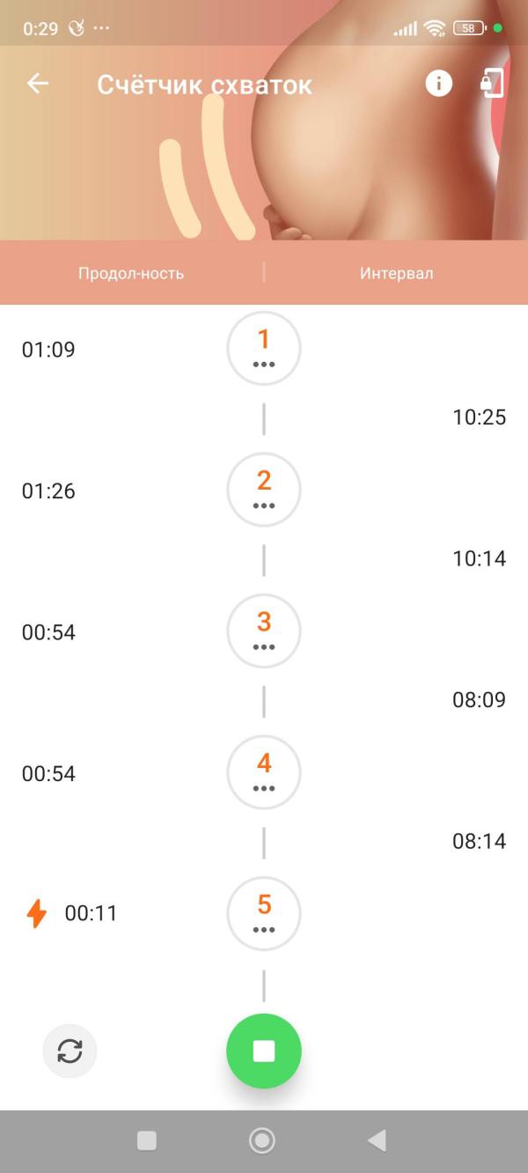Tap the Счётчик схваток title

click(204, 85)
